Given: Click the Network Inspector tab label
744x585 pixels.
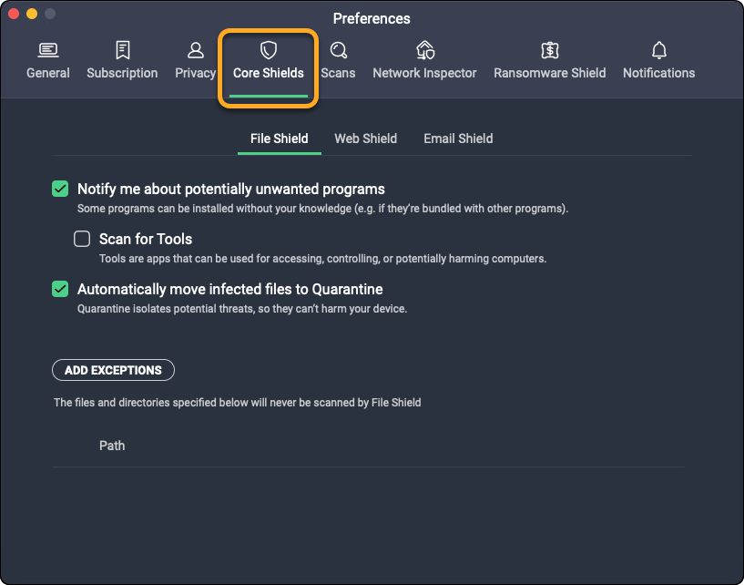Looking at the screenshot, I should click(424, 73).
